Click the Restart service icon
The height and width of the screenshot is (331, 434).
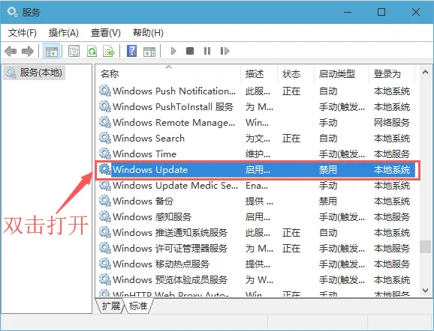coord(225,51)
